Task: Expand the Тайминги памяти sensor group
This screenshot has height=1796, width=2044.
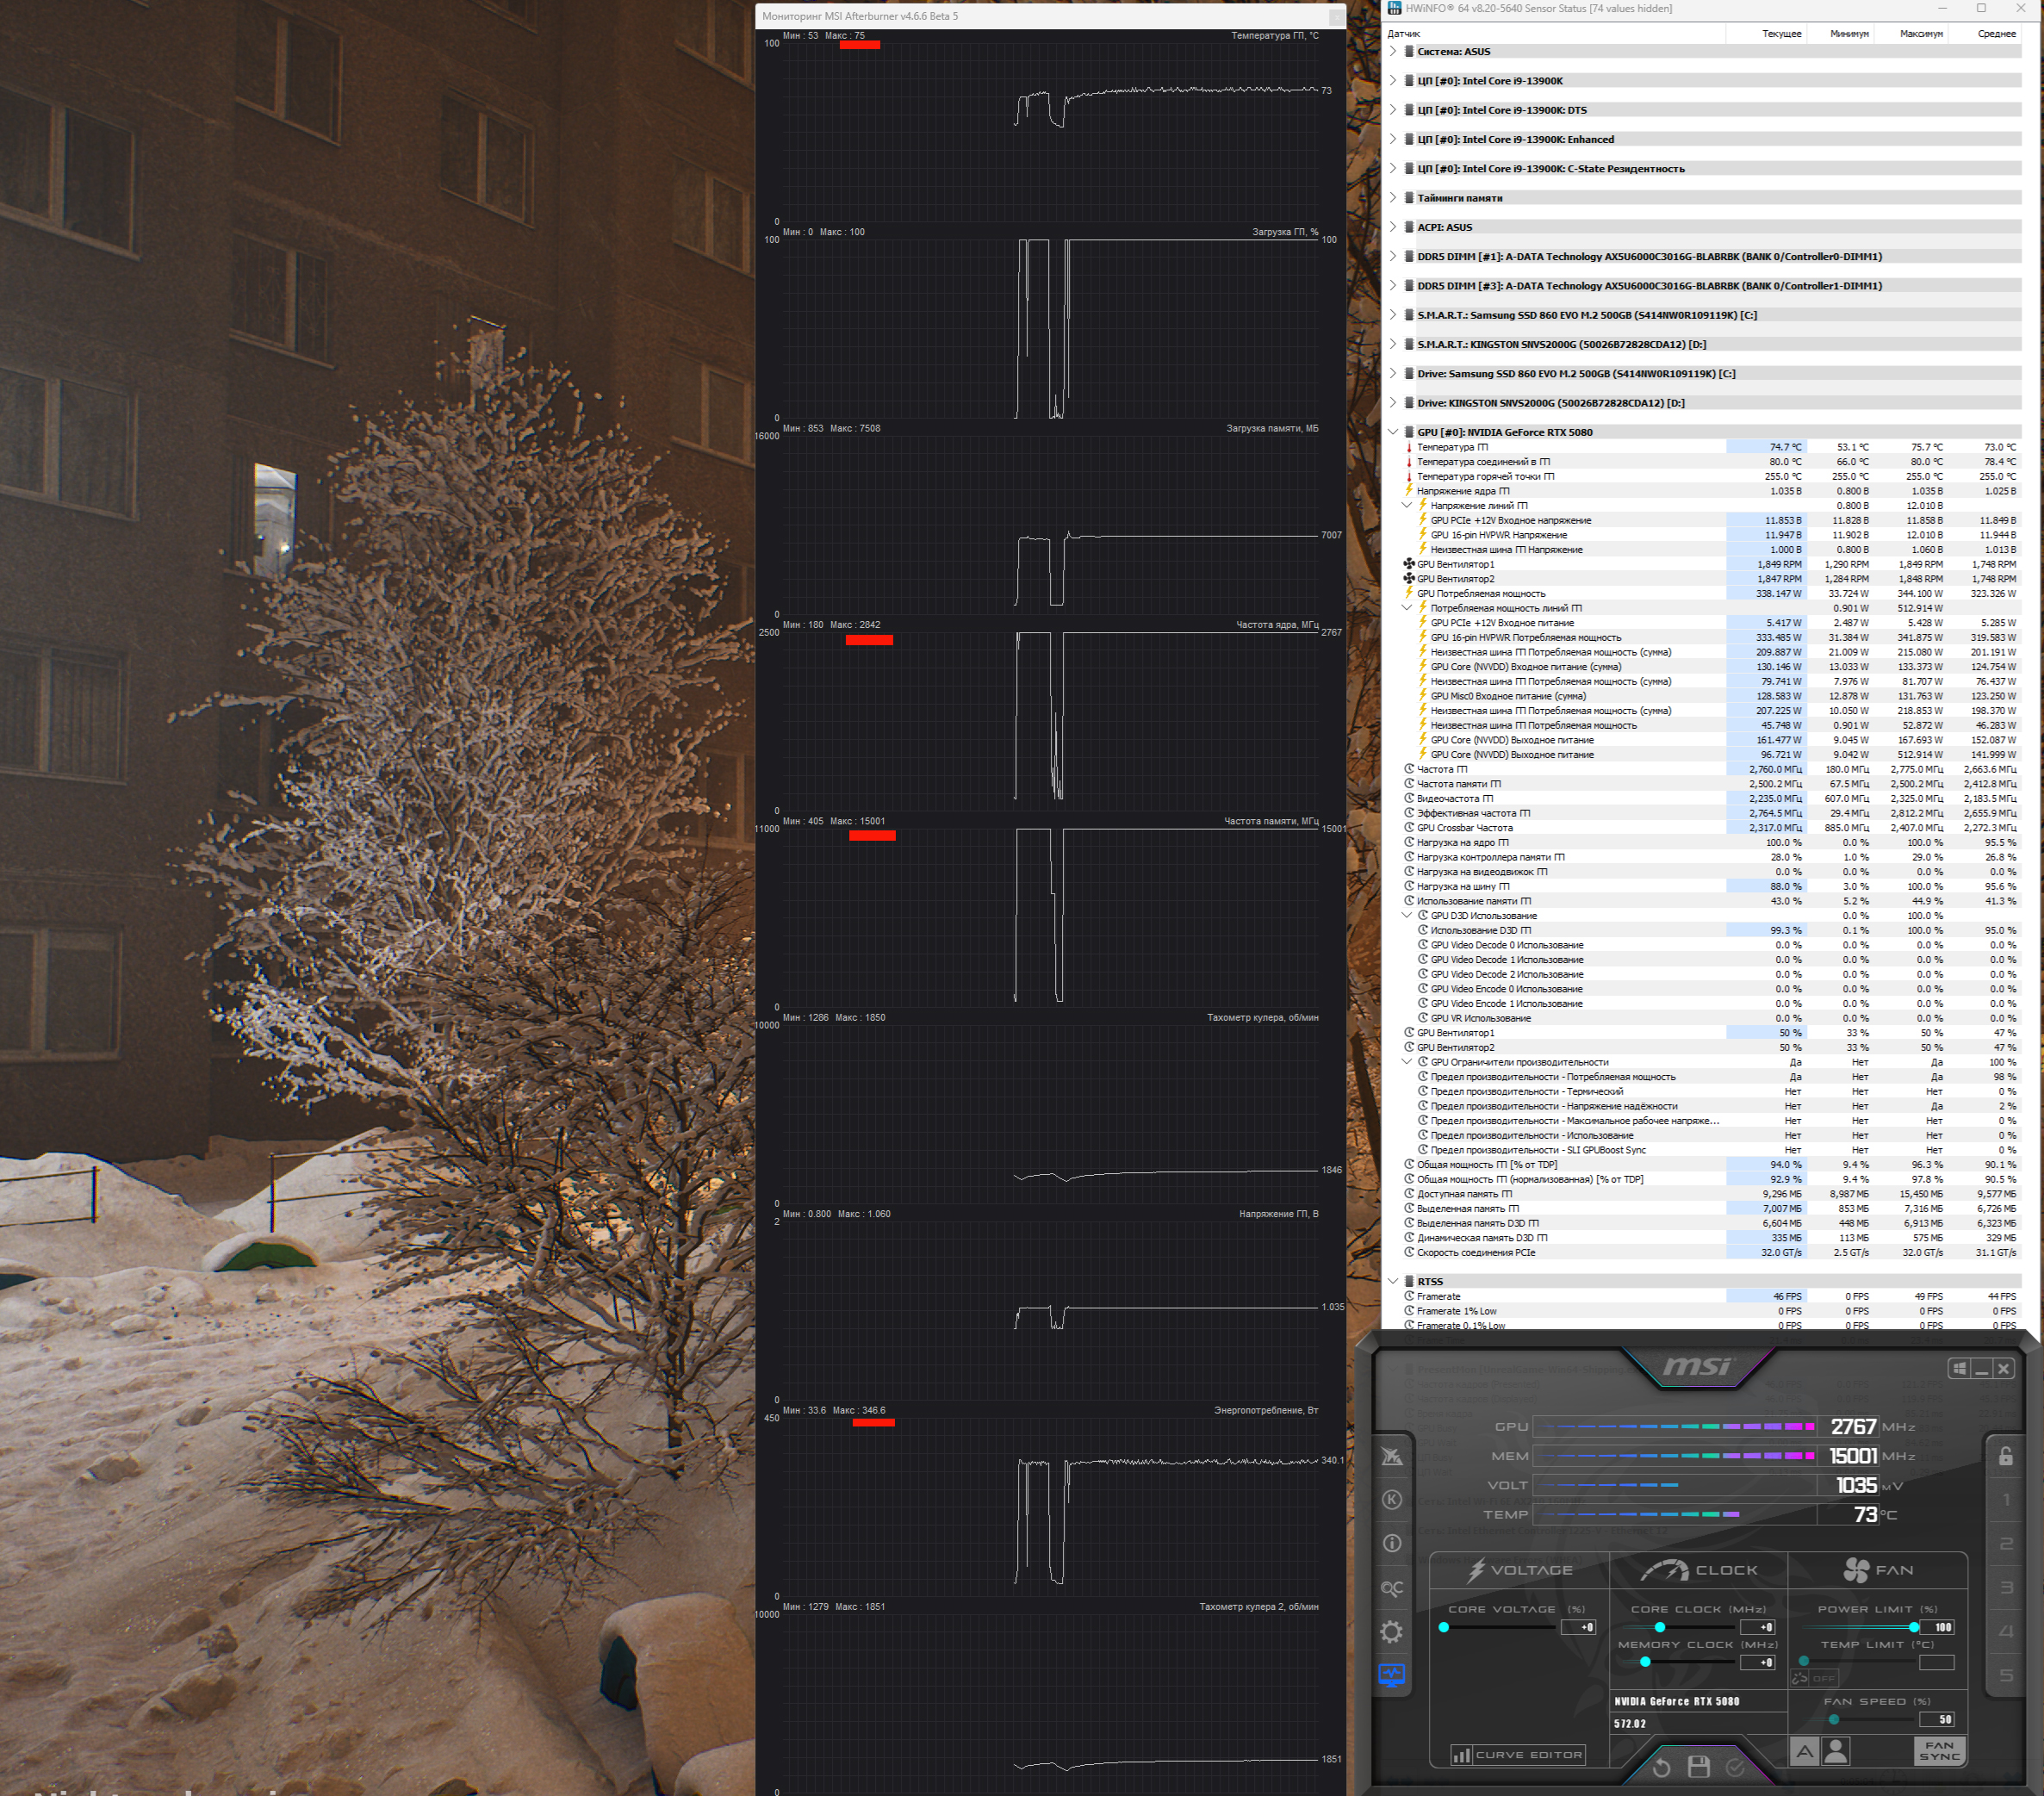Action: pos(1393,198)
